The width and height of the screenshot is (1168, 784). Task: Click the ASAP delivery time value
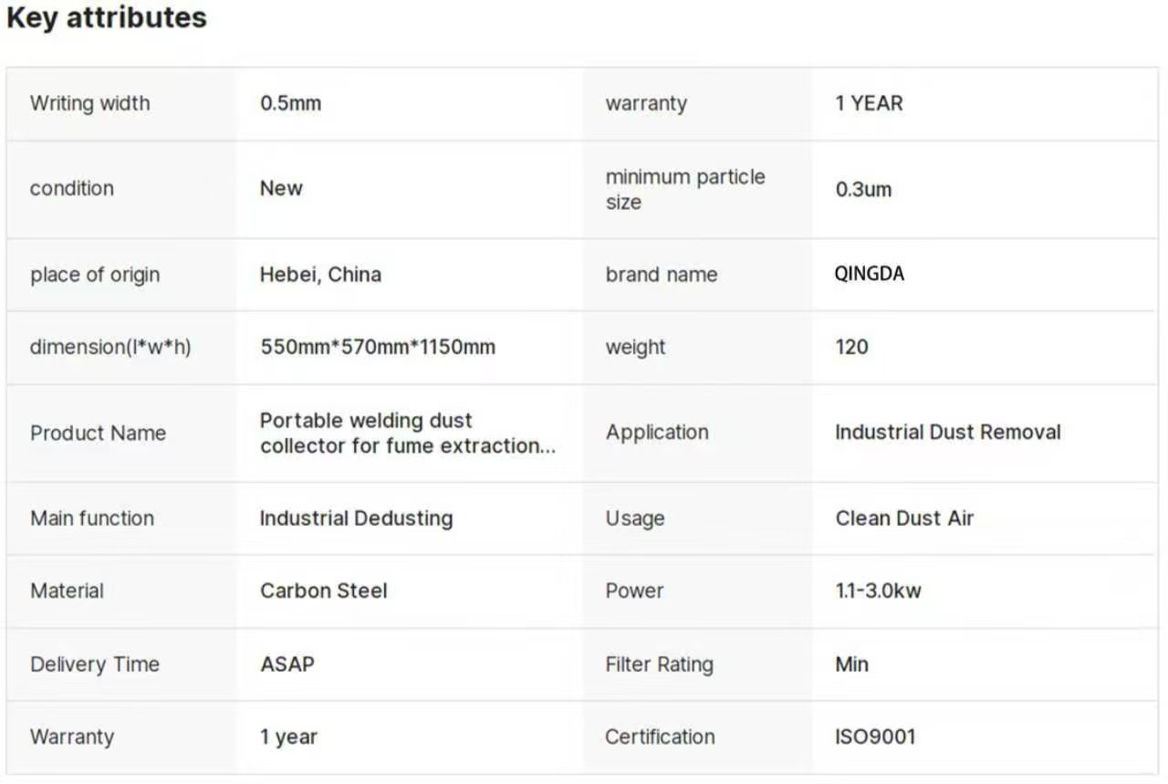click(x=287, y=664)
